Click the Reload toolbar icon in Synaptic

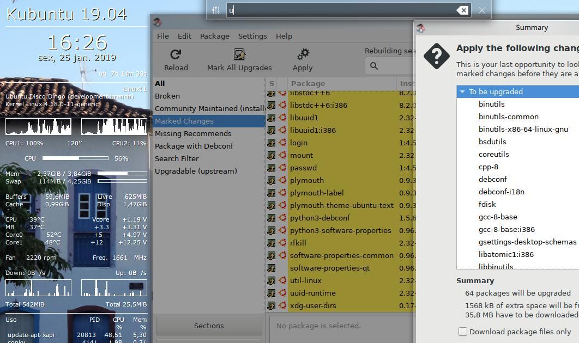176,54
